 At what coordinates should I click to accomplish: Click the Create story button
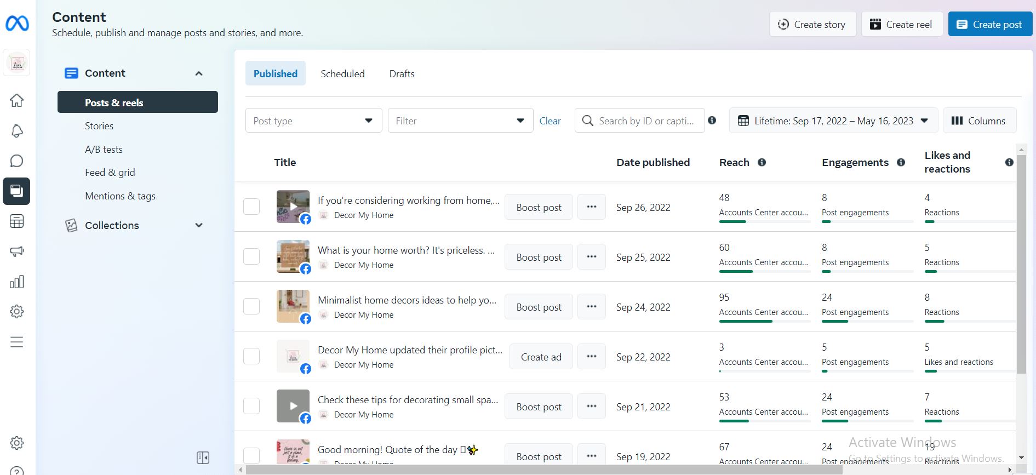[x=812, y=24]
